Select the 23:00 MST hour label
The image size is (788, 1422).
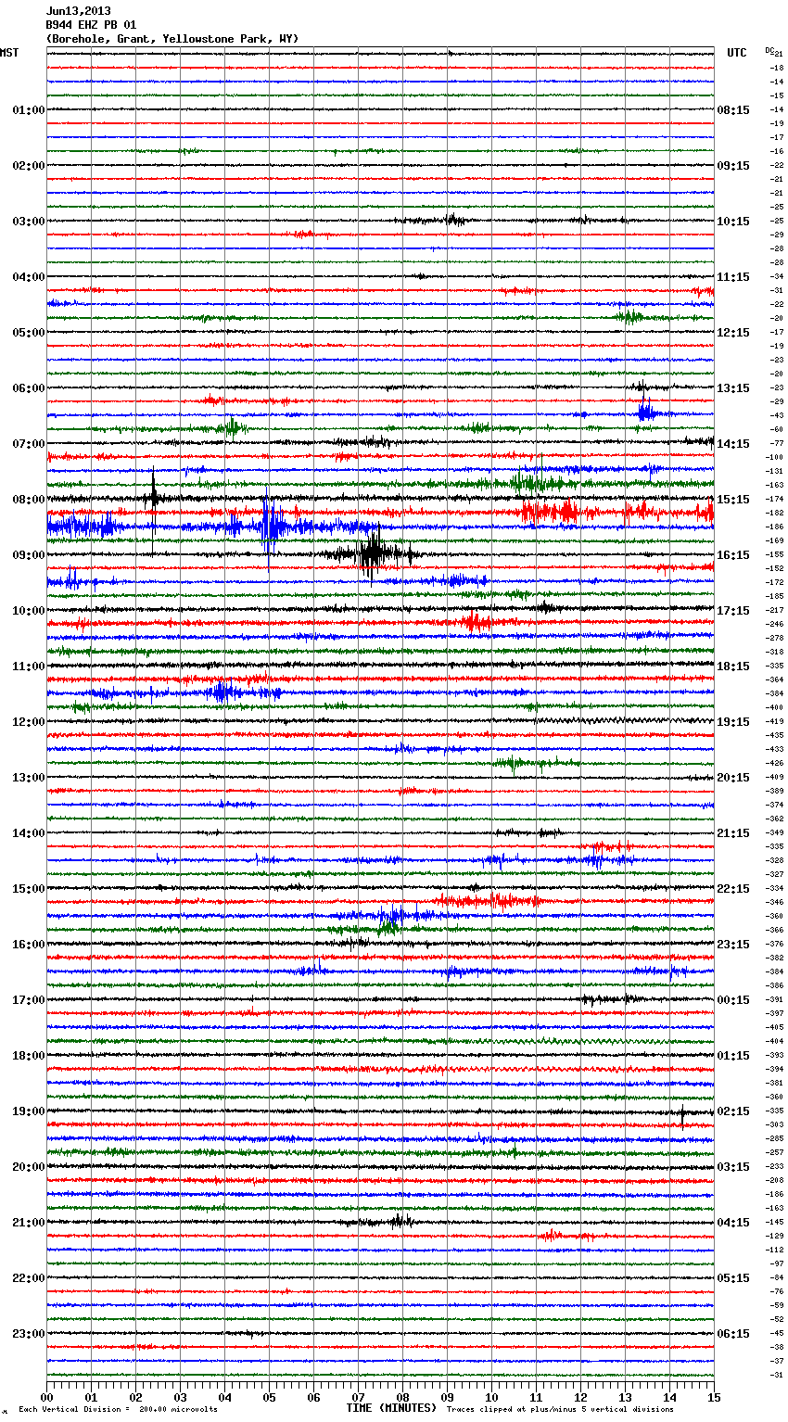(x=28, y=1334)
